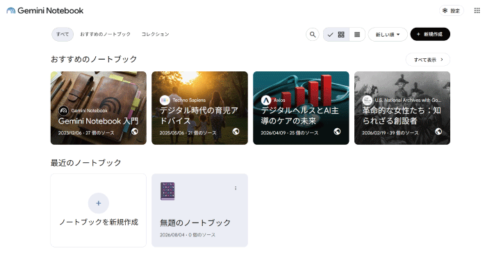Open the 新しい順 sort dropdown
The height and width of the screenshot is (253, 485).
[388, 34]
